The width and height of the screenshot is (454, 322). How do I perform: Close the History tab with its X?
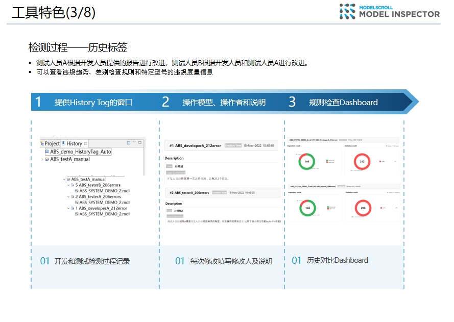(x=85, y=143)
